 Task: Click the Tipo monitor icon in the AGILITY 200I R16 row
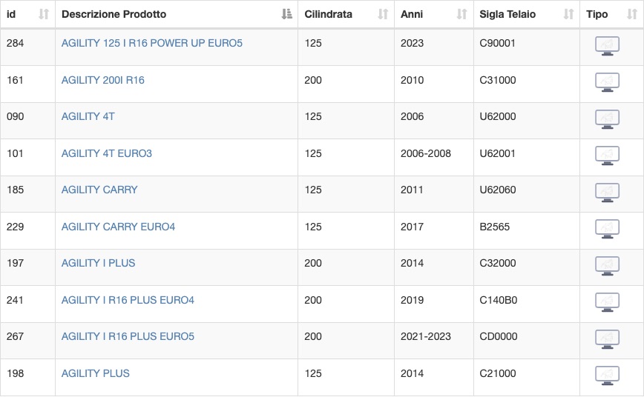[x=607, y=82]
